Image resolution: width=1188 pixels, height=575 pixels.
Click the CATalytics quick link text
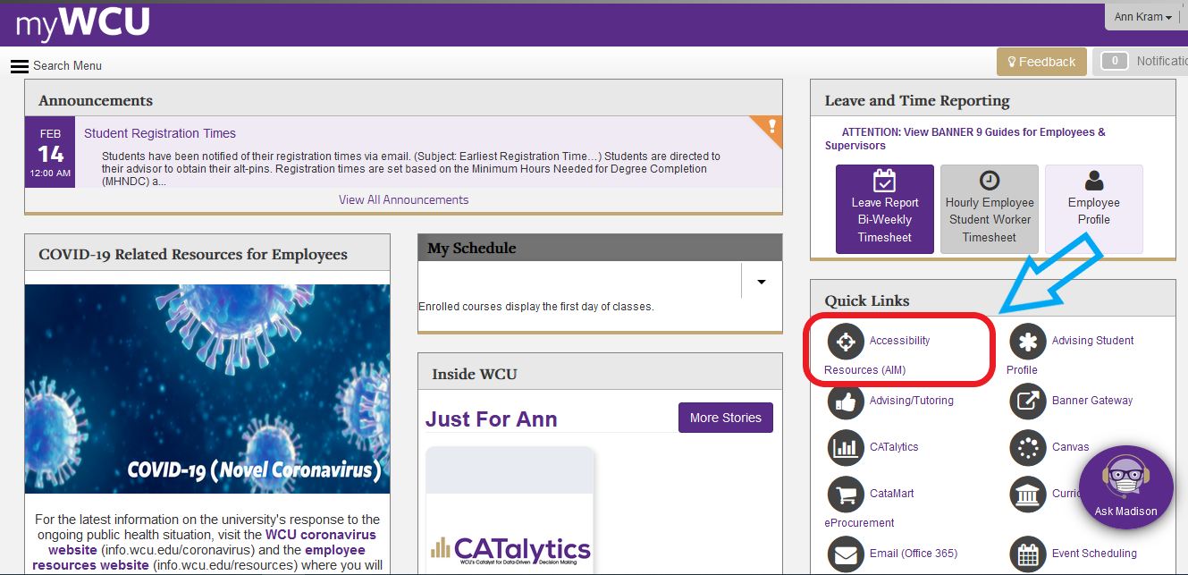(894, 447)
